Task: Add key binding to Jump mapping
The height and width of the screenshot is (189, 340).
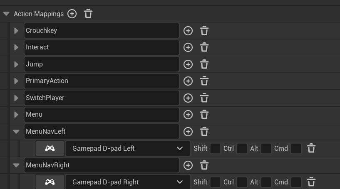Action: (x=188, y=64)
